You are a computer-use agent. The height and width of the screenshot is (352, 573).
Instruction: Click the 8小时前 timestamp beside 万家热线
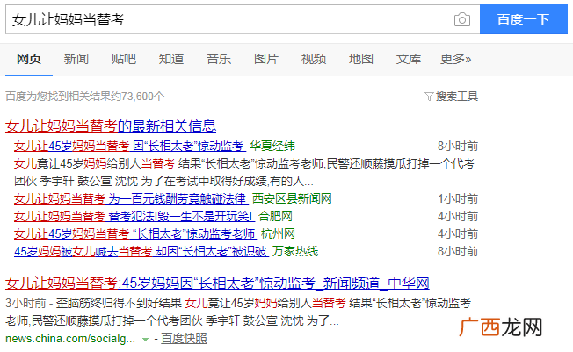tap(458, 251)
